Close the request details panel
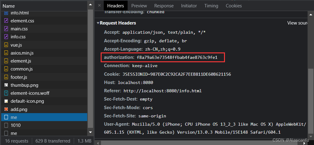The width and height of the screenshot is (314, 145). [x=99, y=6]
